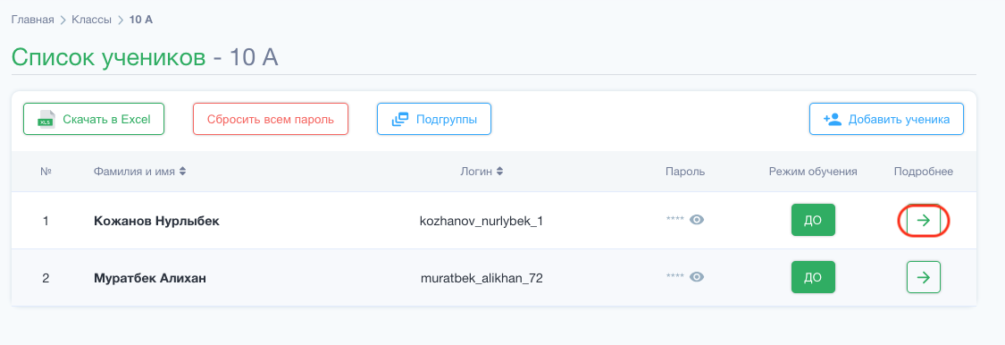Toggle ДО mode for Муратбек Алихан
The height and width of the screenshot is (345, 1005).
point(813,277)
